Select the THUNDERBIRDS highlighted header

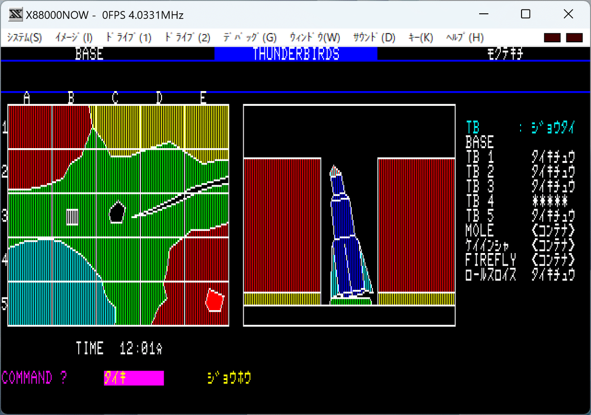tap(296, 54)
